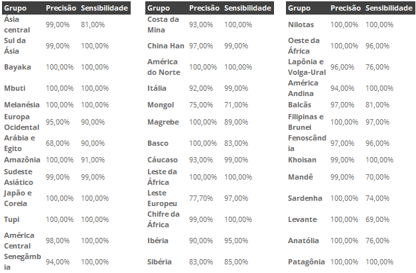Click the Sensibilidade header in third table
Image resolution: width=416 pixels, height=273 pixels.
click(389, 8)
